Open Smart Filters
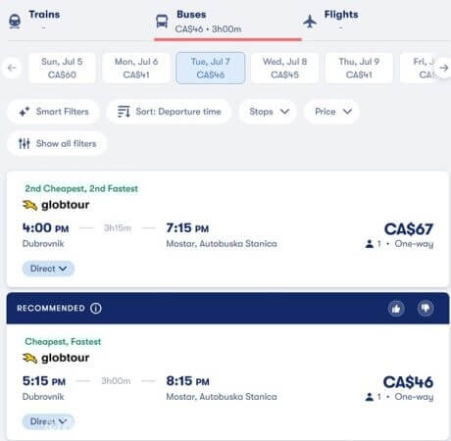This screenshot has height=441, width=451. 53,112
